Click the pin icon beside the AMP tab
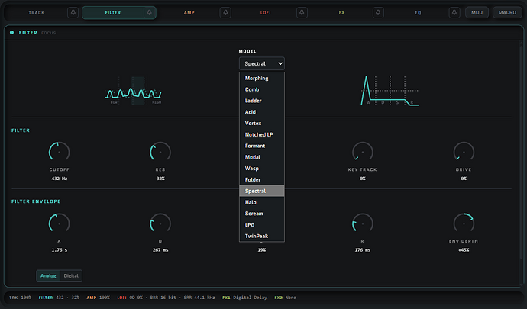This screenshot has width=527, height=309. pyautogui.click(x=225, y=13)
